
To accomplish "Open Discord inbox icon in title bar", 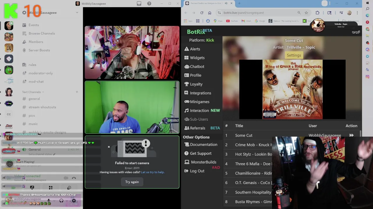I will pos(139,3).
